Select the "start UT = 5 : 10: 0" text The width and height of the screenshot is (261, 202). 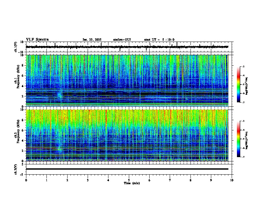click(x=159, y=40)
